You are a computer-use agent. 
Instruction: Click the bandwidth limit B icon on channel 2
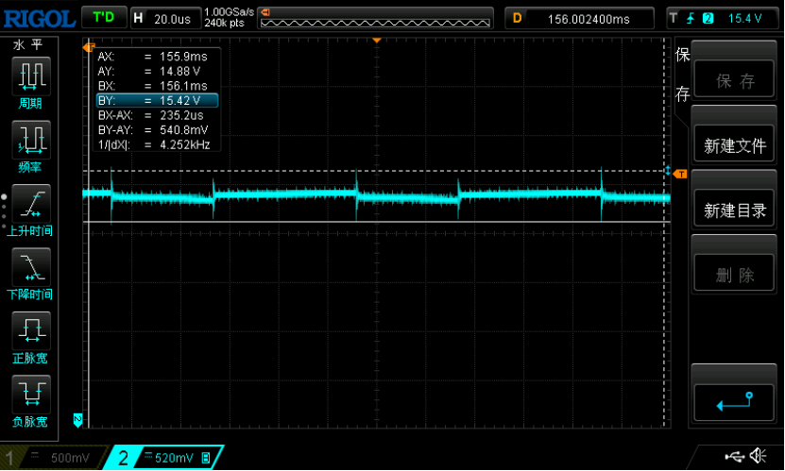[x=206, y=458]
